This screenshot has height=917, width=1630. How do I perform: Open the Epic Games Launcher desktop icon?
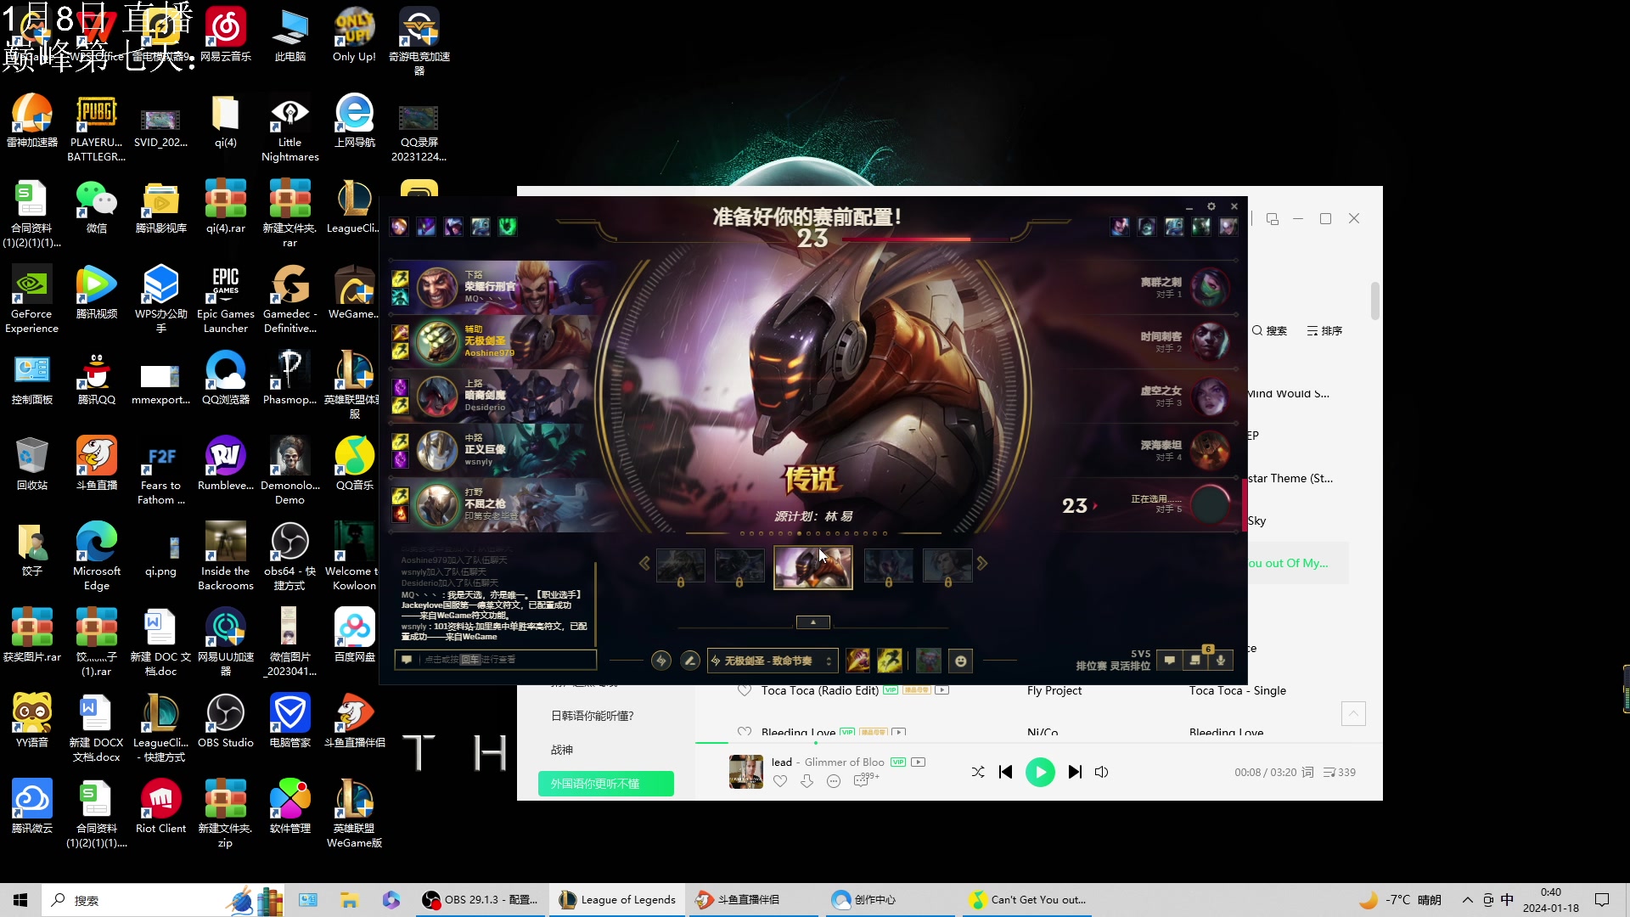click(225, 299)
